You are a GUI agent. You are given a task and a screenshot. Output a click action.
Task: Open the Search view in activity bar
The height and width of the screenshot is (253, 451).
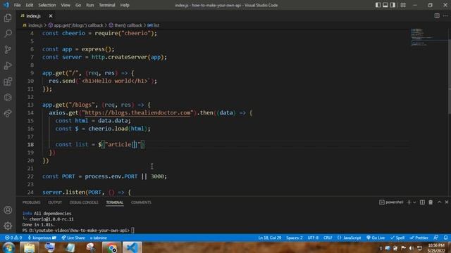click(8, 34)
